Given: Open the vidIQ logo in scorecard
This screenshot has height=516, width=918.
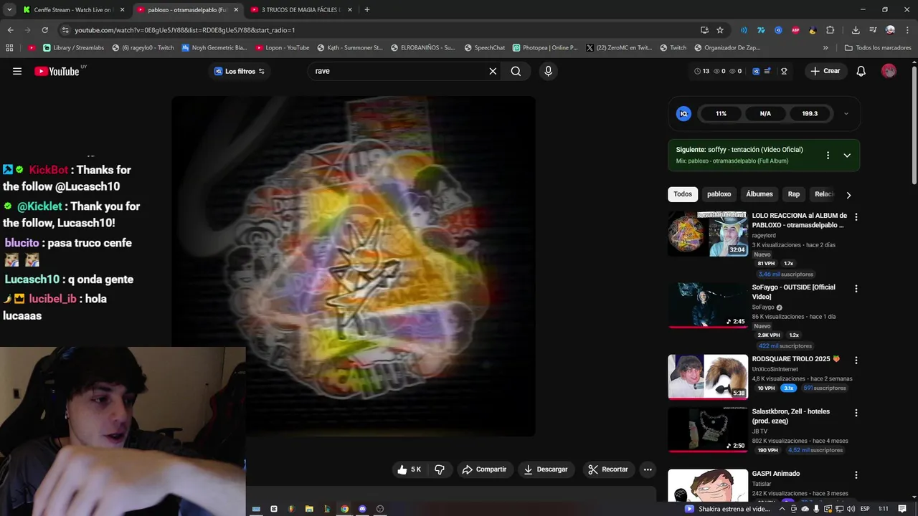Looking at the screenshot, I should [x=683, y=113].
